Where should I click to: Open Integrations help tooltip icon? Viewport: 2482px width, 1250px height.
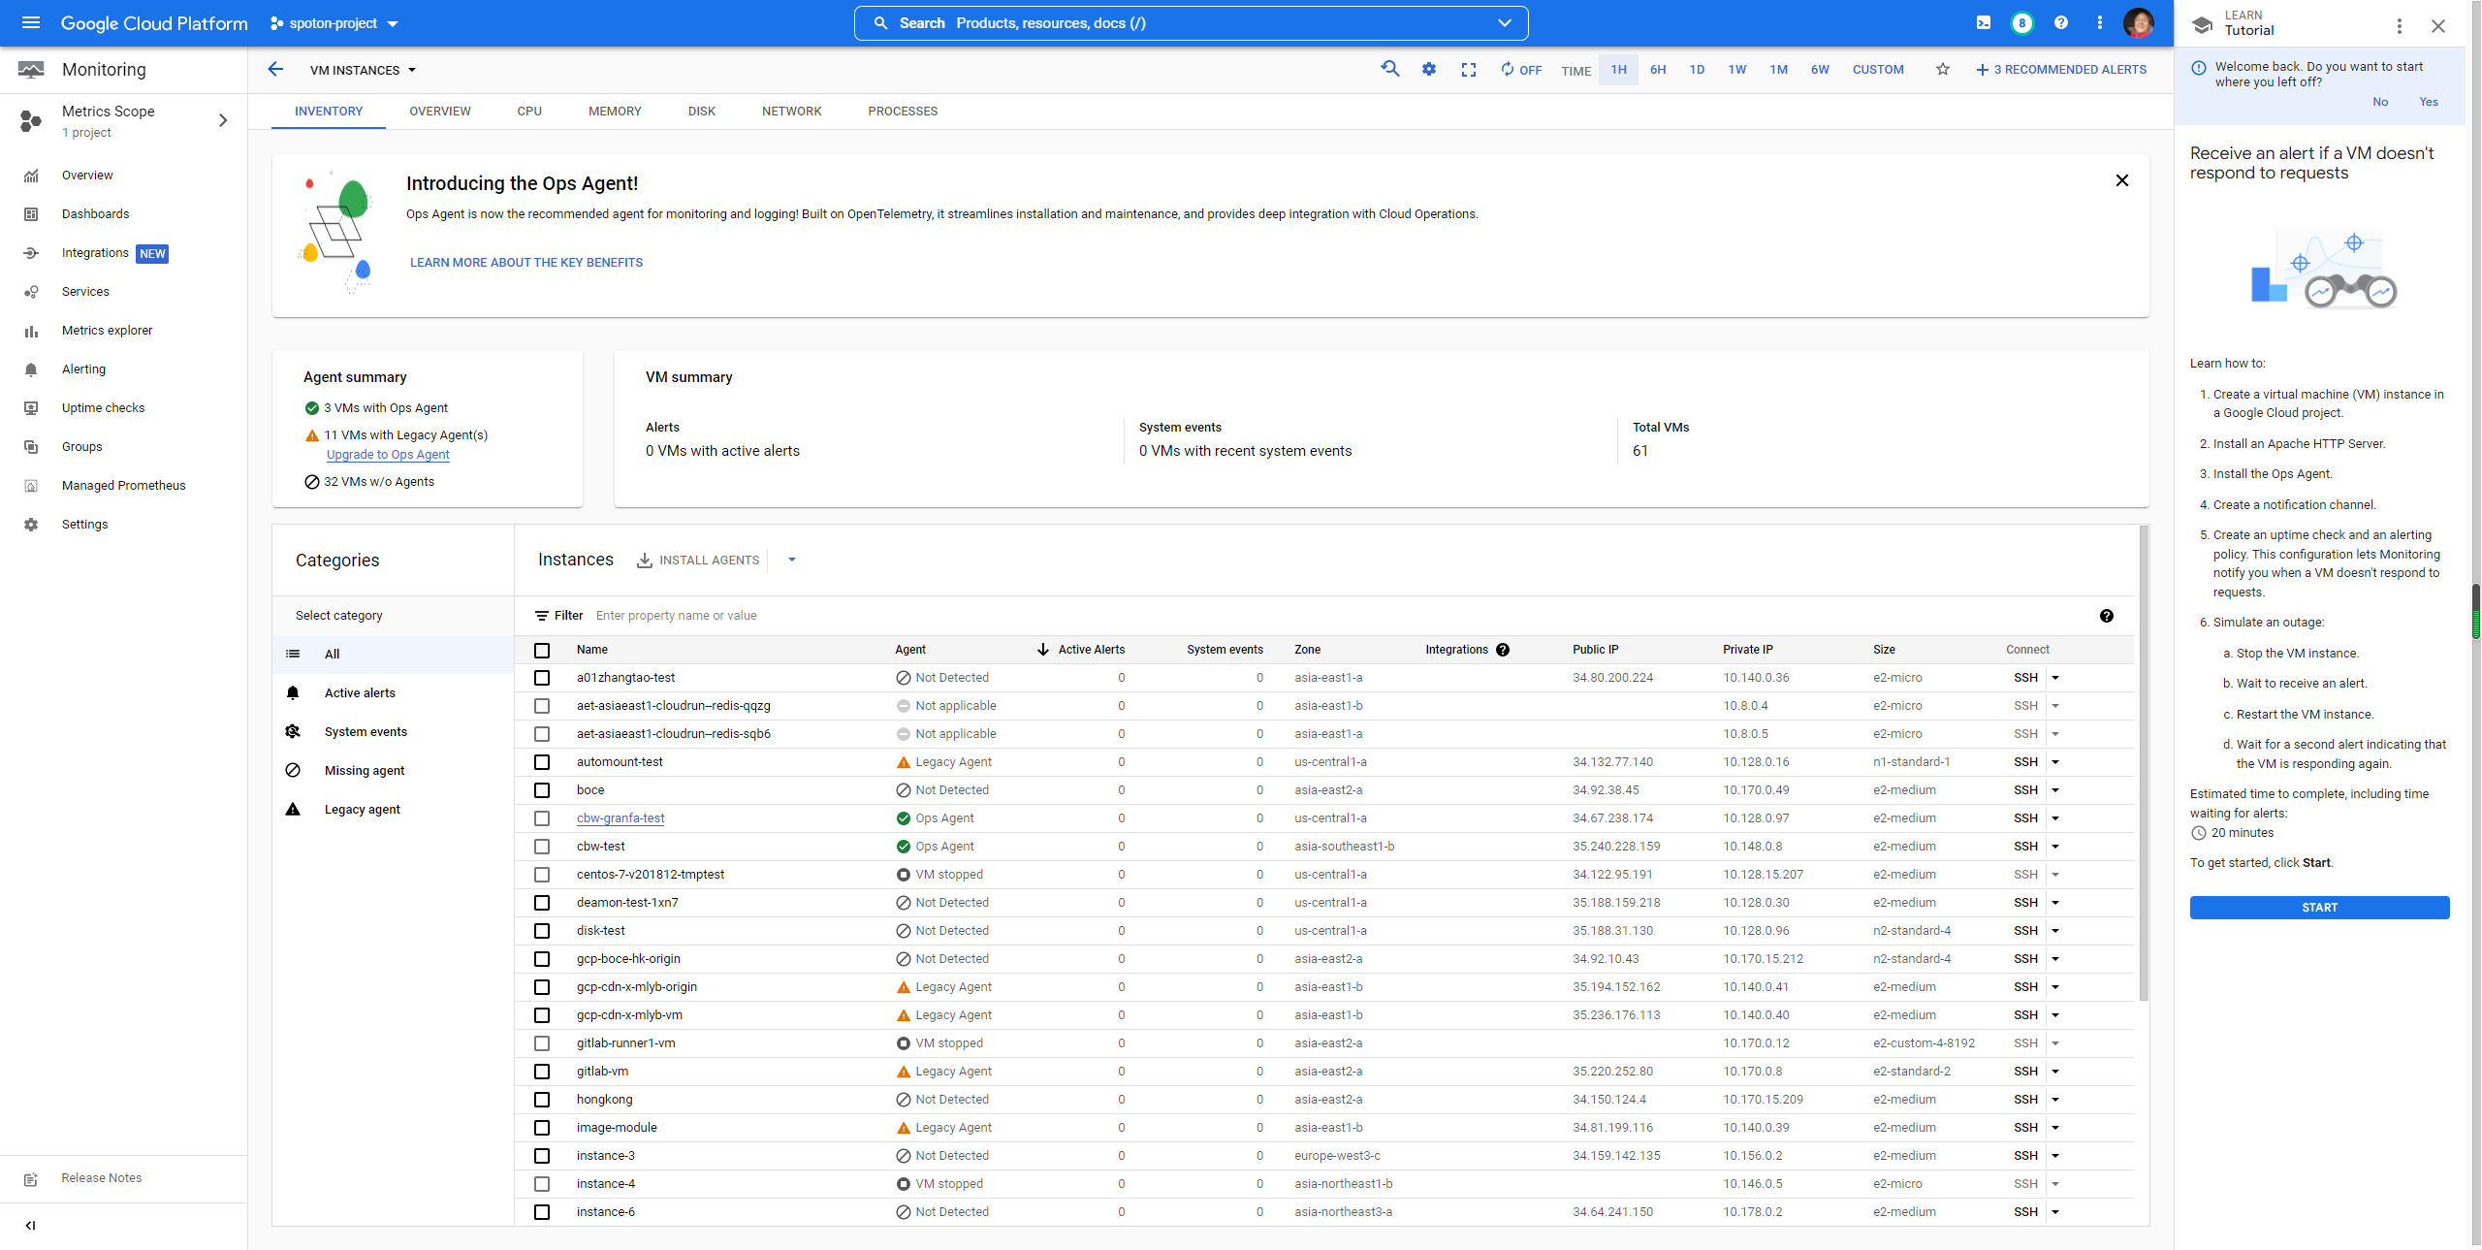(x=1503, y=650)
